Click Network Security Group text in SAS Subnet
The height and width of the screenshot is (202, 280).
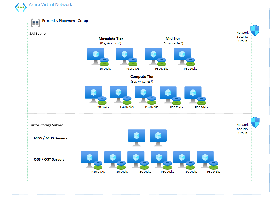(x=242, y=37)
